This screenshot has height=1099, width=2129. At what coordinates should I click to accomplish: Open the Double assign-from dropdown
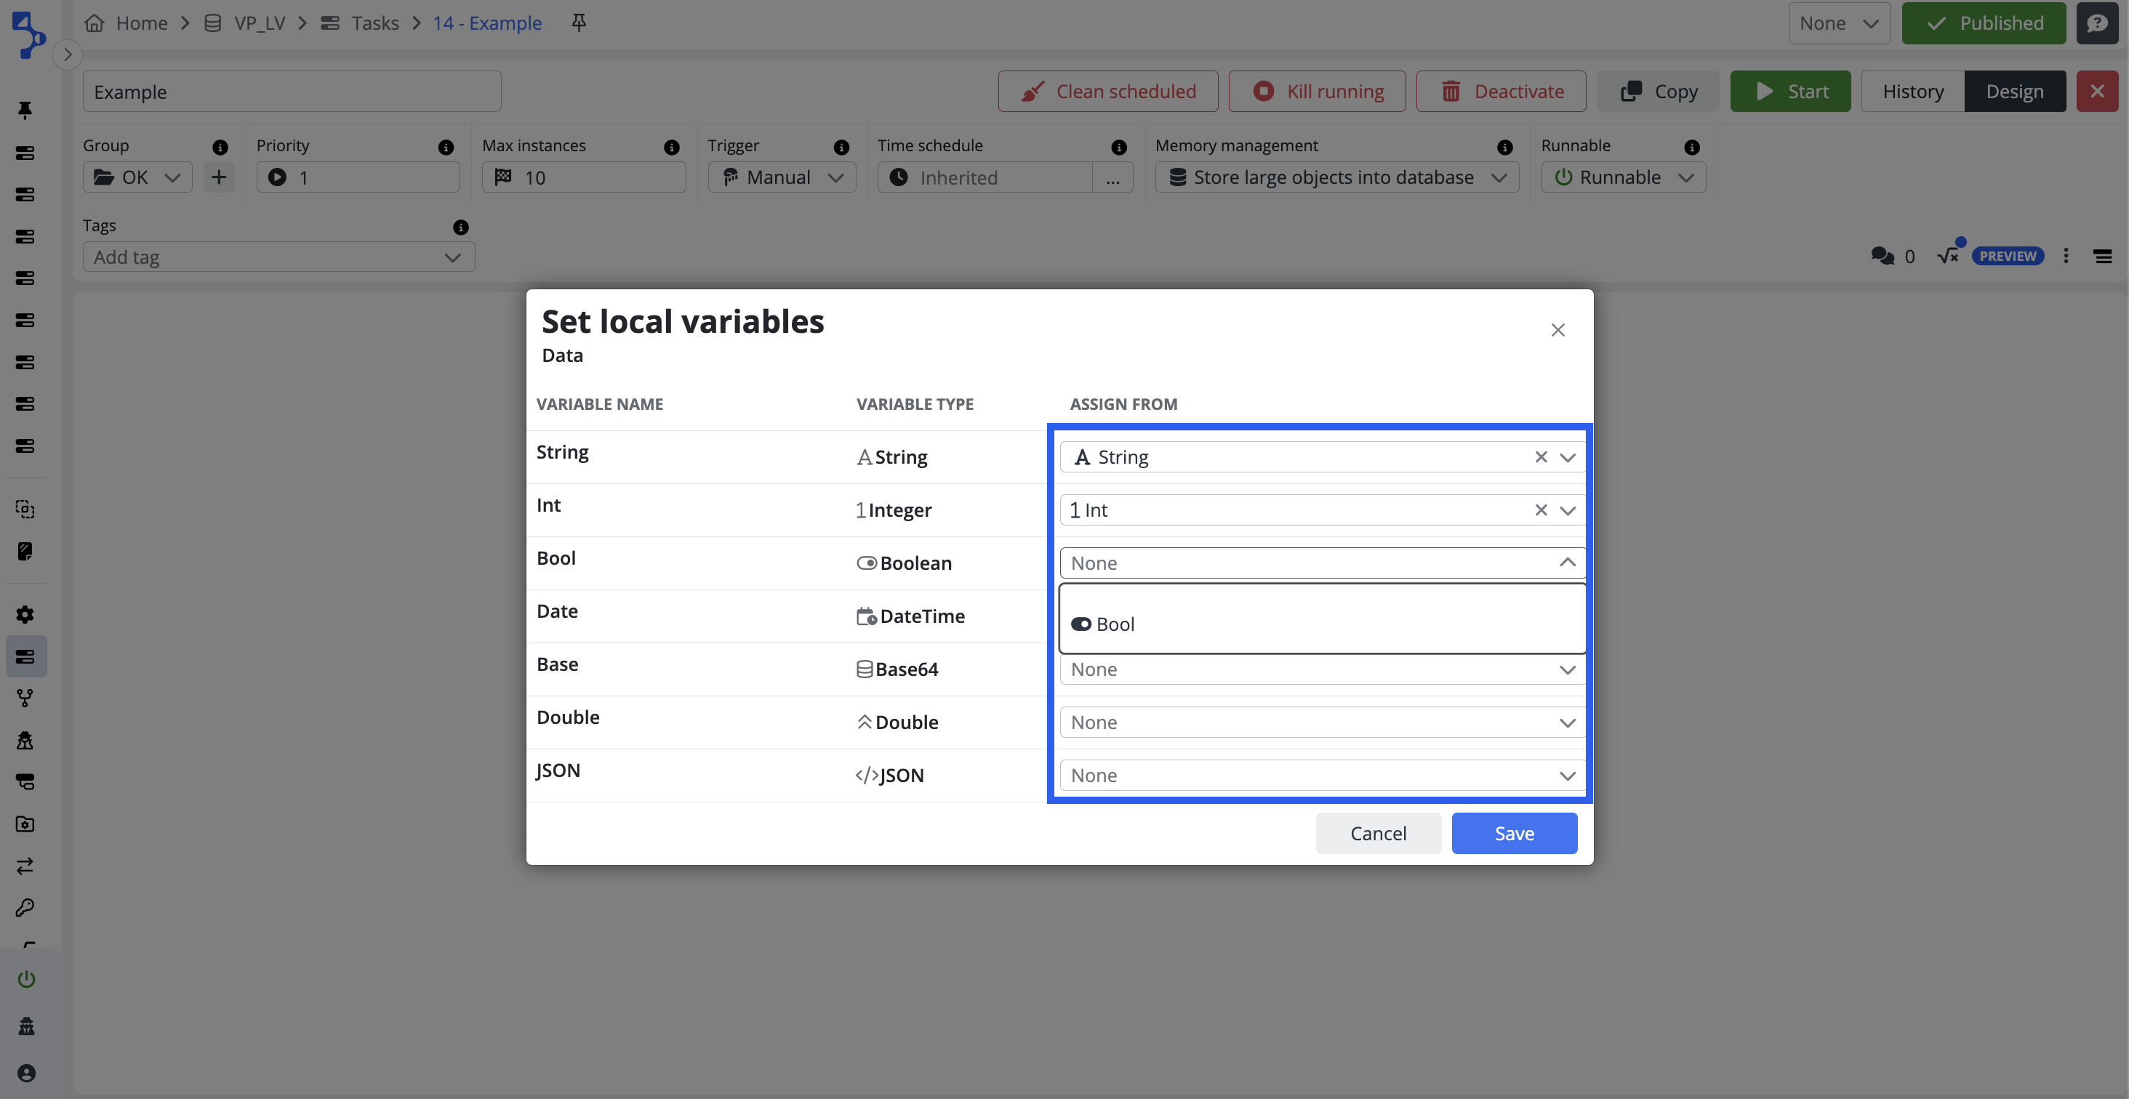pyautogui.click(x=1323, y=722)
